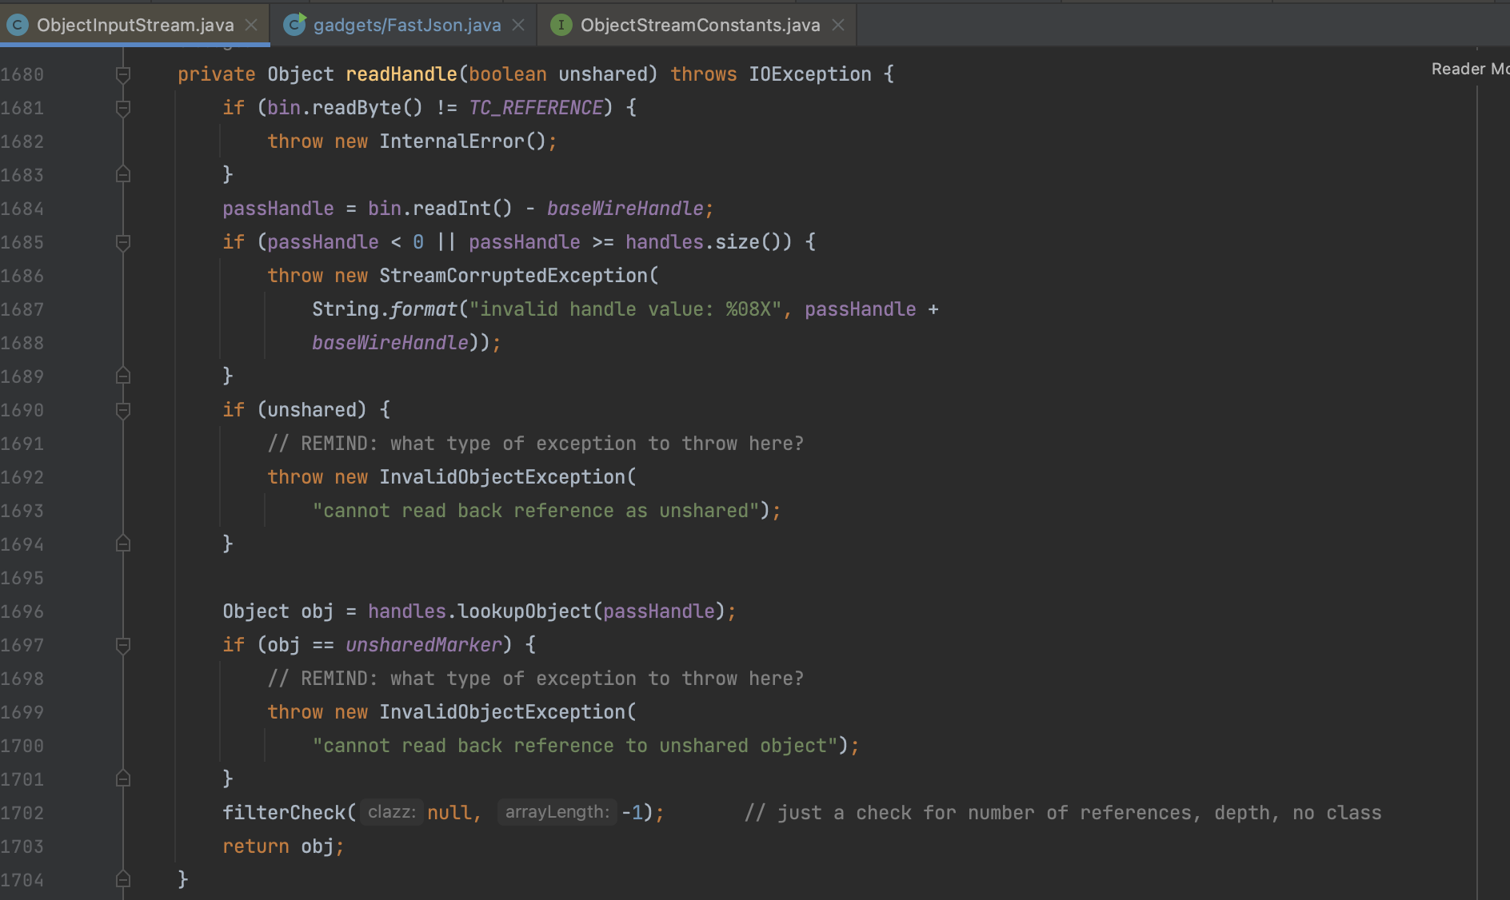Click line number 1696 in the gutter
The width and height of the screenshot is (1510, 900).
[x=22, y=611]
